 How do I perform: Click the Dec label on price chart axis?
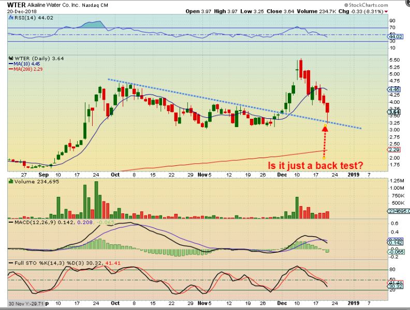[282, 175]
